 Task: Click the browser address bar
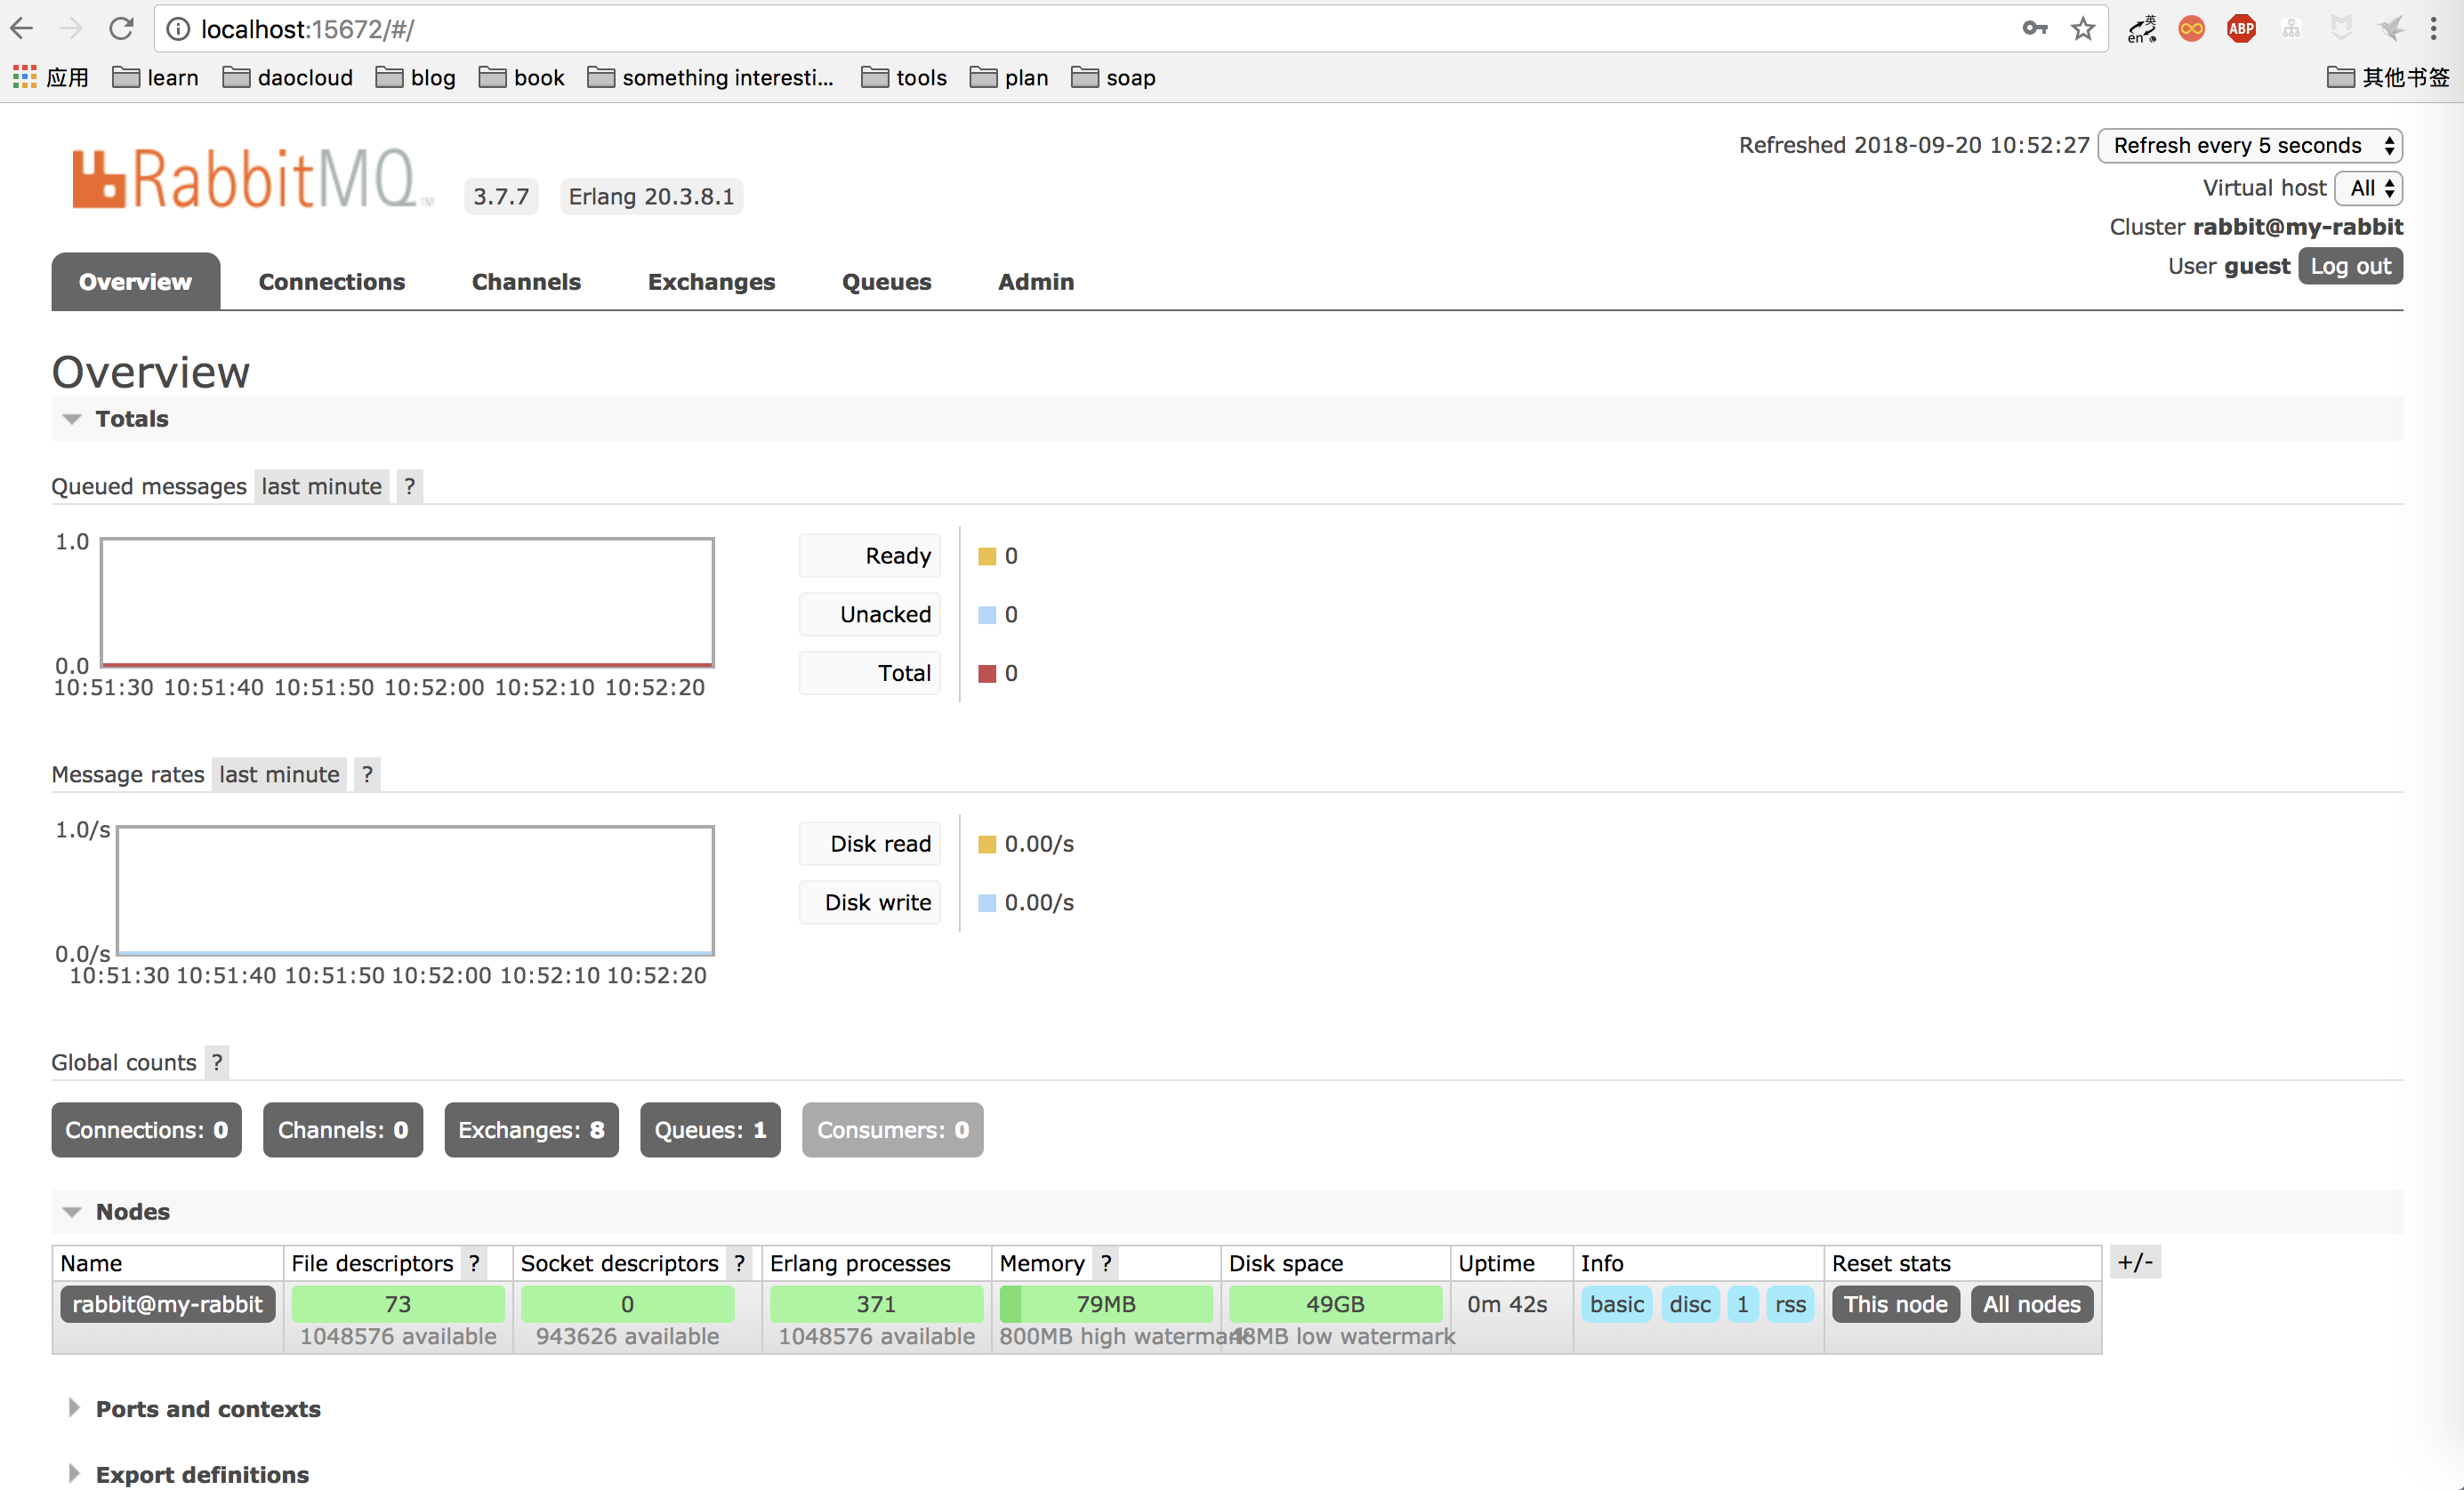coord(1000,29)
